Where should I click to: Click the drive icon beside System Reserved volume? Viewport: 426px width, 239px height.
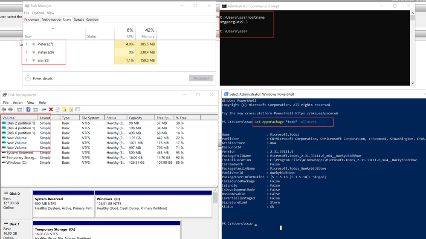point(3,153)
